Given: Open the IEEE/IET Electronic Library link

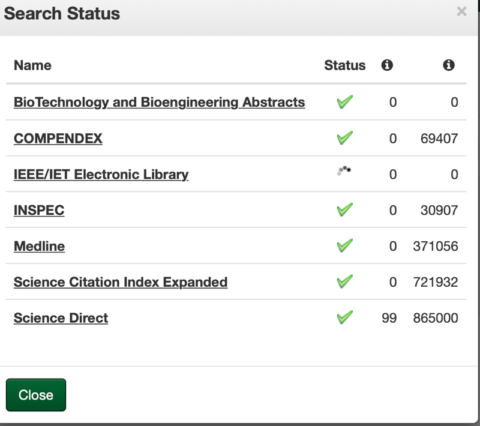Looking at the screenshot, I should tap(101, 175).
